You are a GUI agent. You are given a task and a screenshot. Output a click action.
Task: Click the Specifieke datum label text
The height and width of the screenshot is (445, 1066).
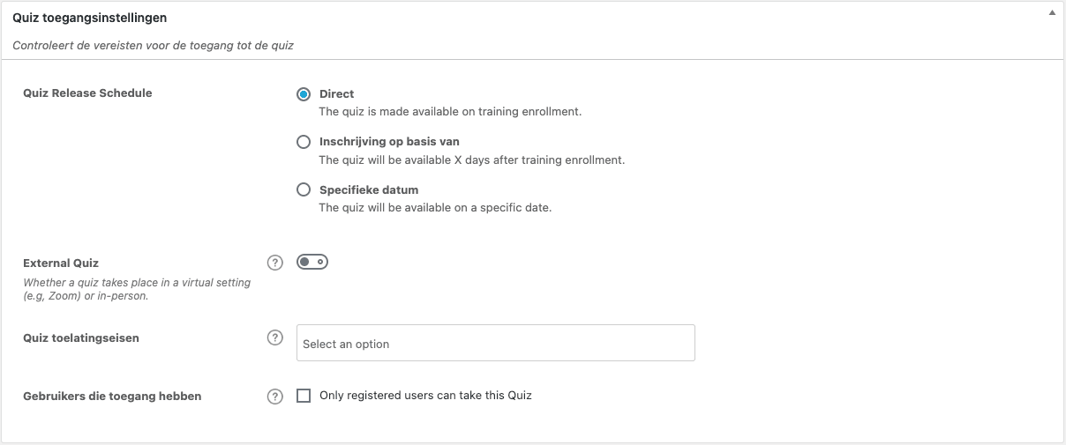pyautogui.click(x=368, y=189)
